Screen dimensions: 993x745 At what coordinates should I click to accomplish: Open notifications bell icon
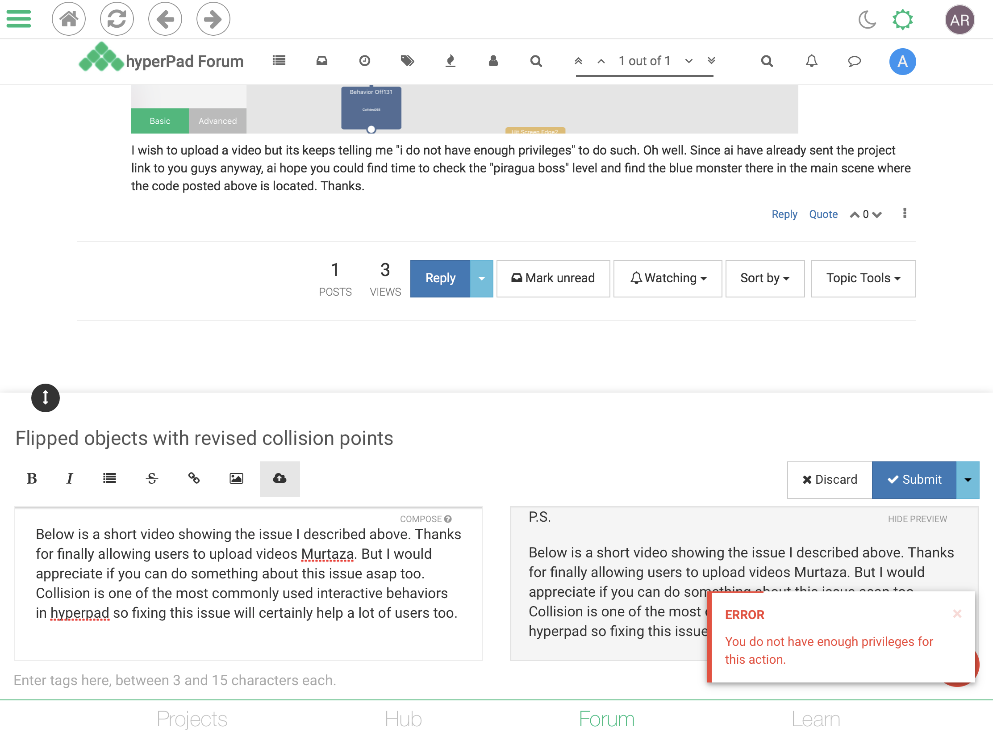pos(811,61)
